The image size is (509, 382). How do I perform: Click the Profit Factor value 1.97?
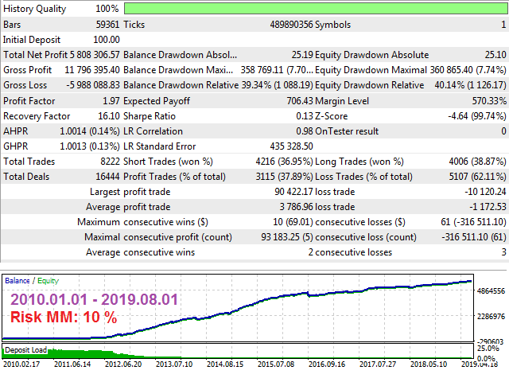(110, 101)
